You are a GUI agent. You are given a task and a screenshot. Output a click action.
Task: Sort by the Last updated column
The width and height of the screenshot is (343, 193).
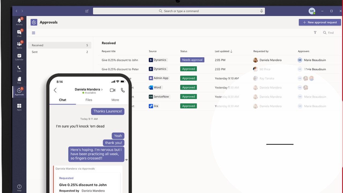[x=223, y=51]
